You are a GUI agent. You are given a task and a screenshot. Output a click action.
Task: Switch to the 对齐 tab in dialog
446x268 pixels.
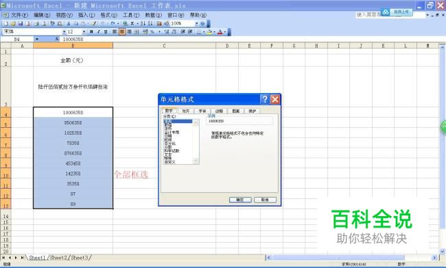(186, 111)
